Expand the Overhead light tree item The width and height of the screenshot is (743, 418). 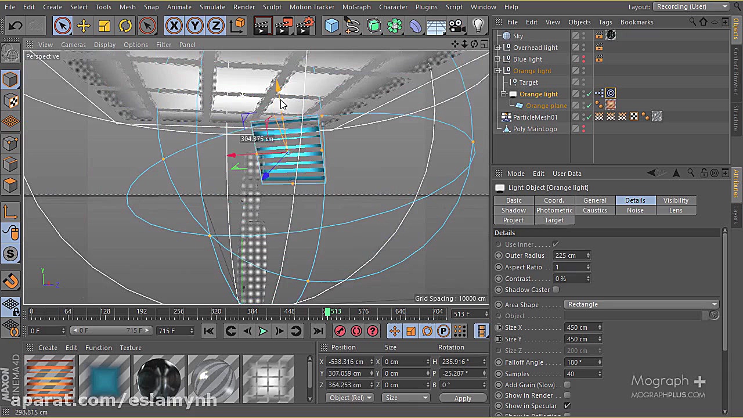[x=497, y=47]
